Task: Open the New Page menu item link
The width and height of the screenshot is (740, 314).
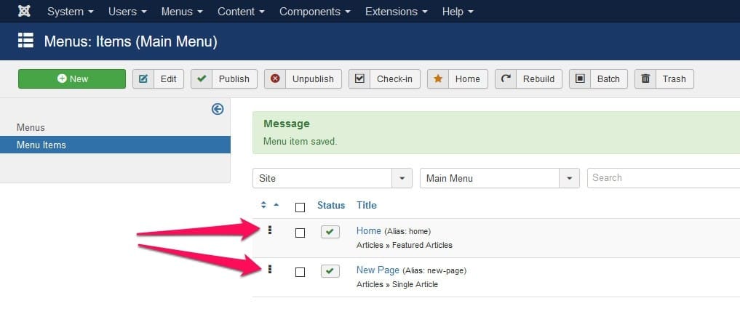Action: click(x=378, y=270)
